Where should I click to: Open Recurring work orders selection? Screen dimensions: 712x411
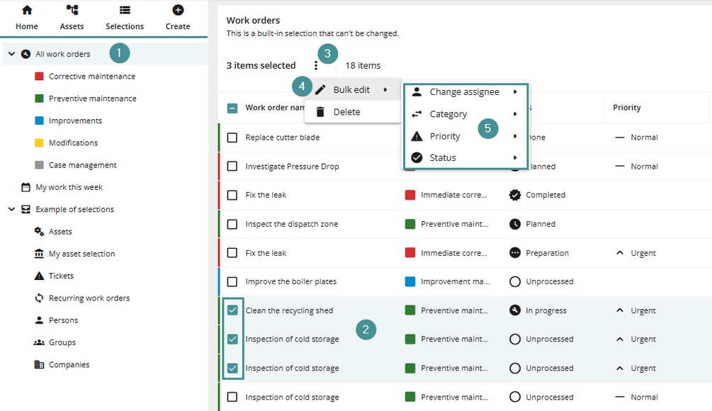(89, 298)
